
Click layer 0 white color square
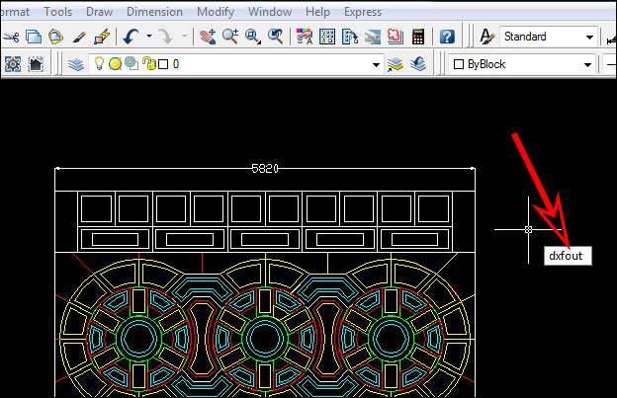click(x=163, y=64)
